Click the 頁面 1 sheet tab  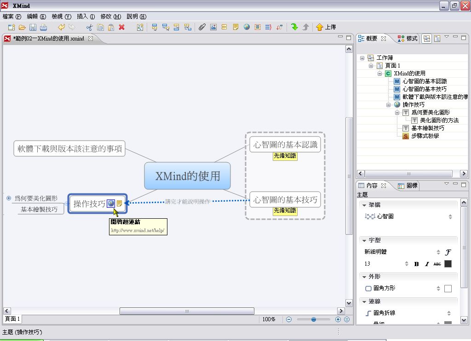[x=12, y=319]
